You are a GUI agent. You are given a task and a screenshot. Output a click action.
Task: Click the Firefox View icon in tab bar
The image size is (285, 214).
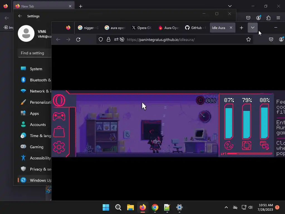click(68, 28)
